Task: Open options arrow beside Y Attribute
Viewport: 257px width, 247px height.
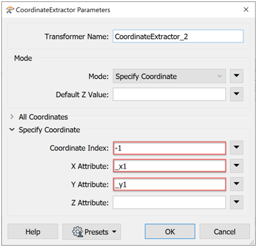Action: [x=237, y=184]
